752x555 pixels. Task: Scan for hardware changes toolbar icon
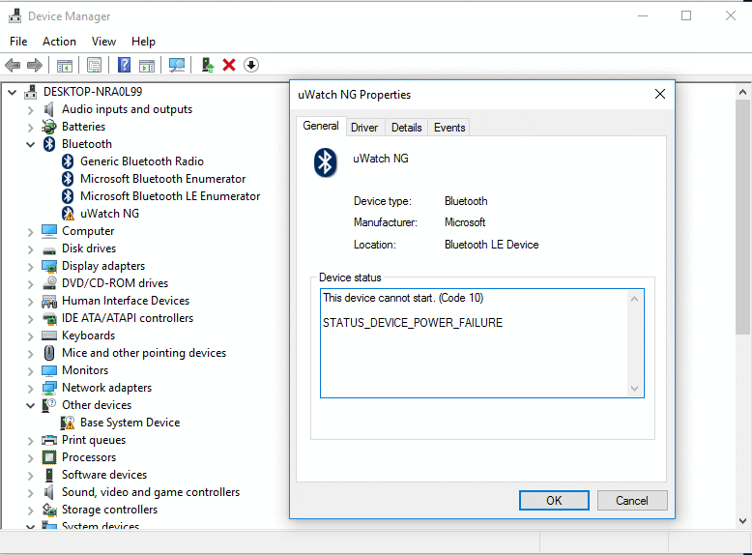(177, 65)
